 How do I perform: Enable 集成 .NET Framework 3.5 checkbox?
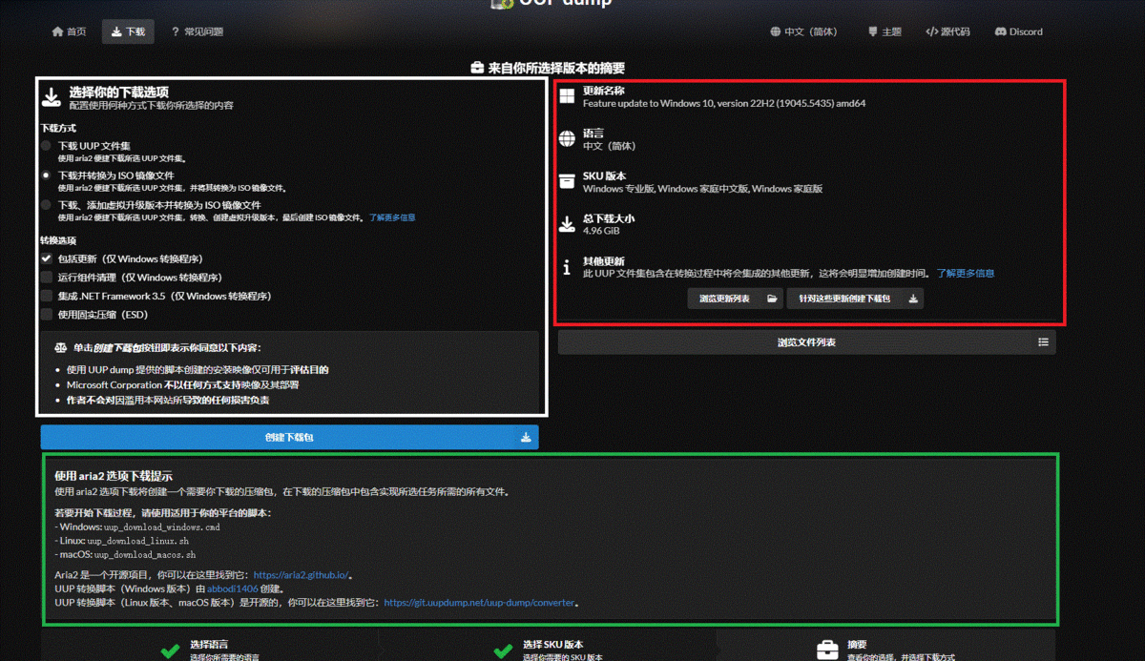(46, 296)
